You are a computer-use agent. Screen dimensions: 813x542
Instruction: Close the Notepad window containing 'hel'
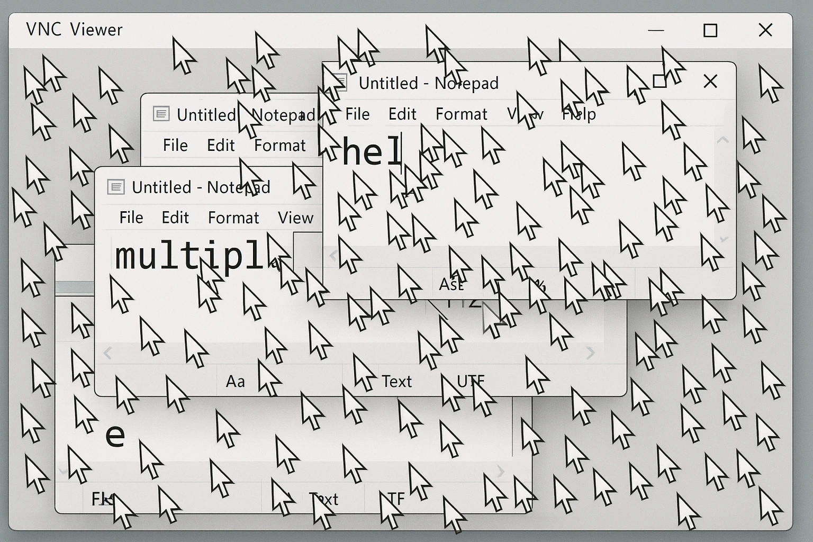point(710,82)
